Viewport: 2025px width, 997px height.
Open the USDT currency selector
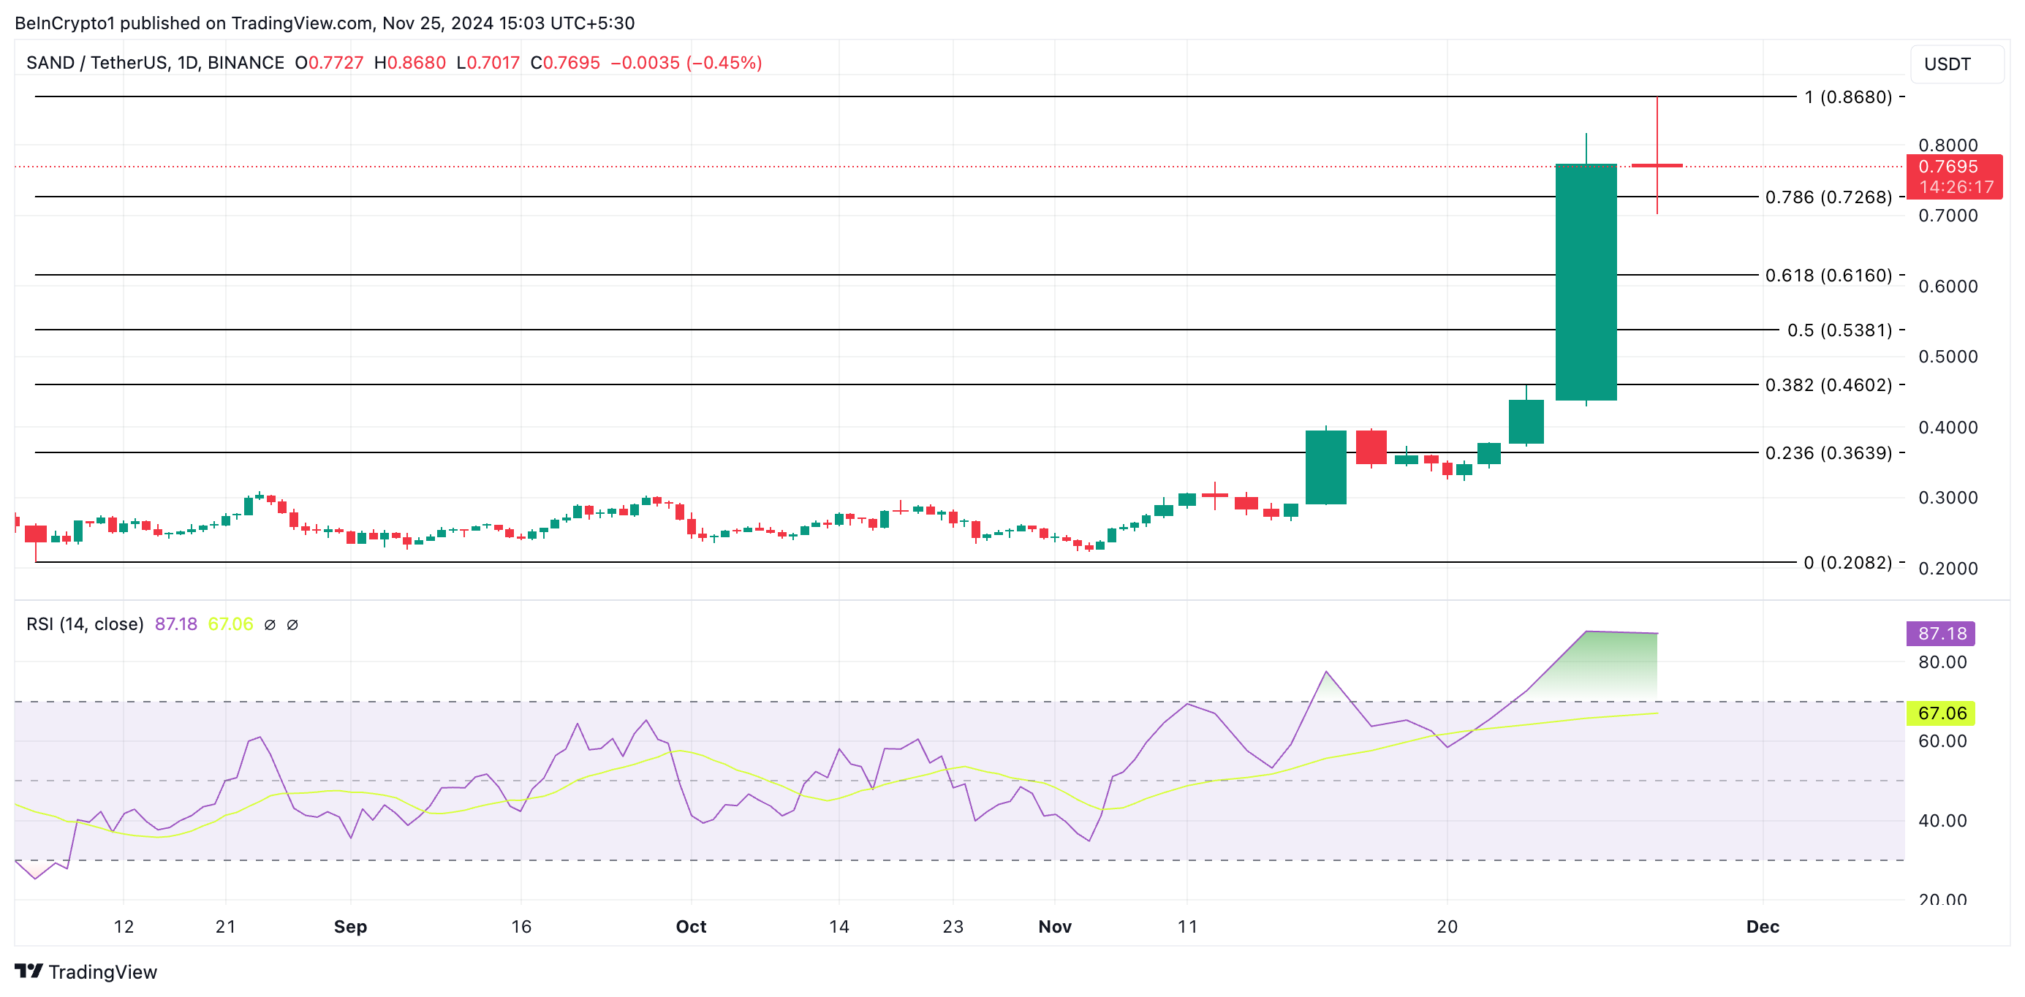[1955, 64]
